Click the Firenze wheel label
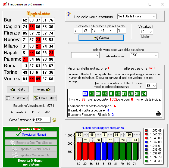The height and width of the screenshot is (168, 169). pos(12,33)
